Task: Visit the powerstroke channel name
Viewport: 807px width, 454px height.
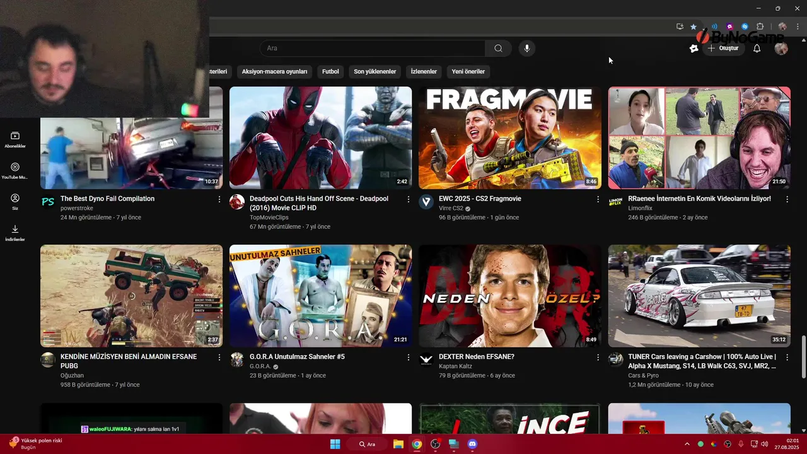Action: click(76, 208)
